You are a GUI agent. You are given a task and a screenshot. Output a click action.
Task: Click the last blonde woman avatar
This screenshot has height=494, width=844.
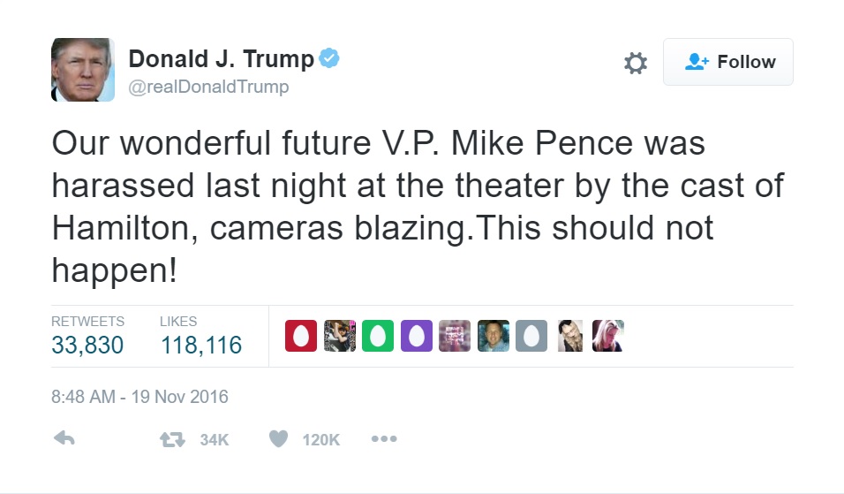click(608, 336)
